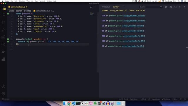Open Slack from the Dock
Viewport: 188px width, 106px height.
pos(86,103)
